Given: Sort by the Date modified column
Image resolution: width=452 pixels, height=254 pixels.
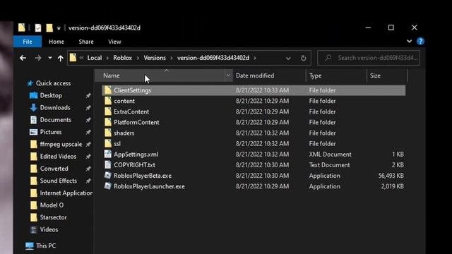Looking at the screenshot, I should coord(255,75).
